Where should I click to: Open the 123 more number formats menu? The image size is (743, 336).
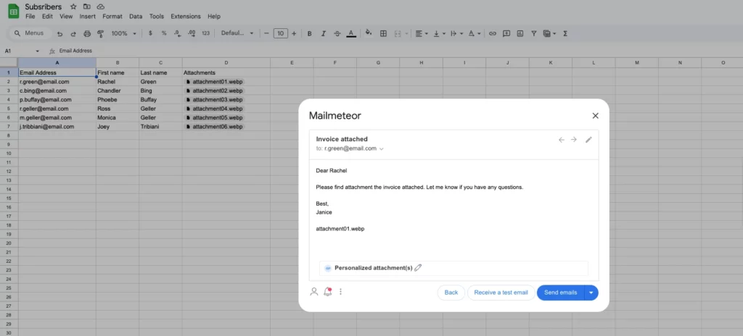point(205,33)
